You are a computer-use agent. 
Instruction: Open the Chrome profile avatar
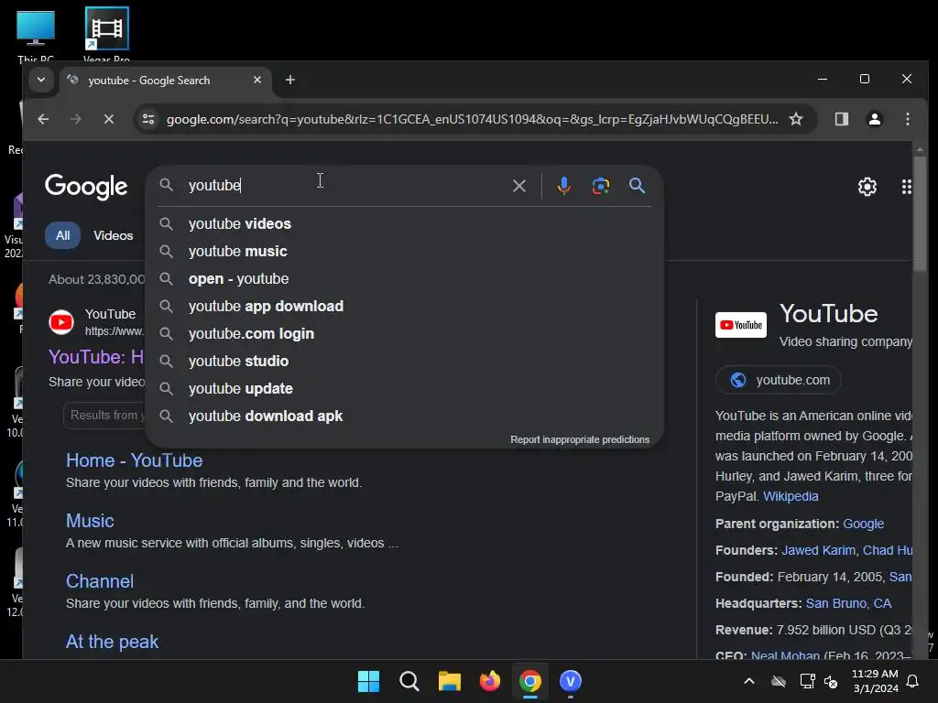[875, 119]
